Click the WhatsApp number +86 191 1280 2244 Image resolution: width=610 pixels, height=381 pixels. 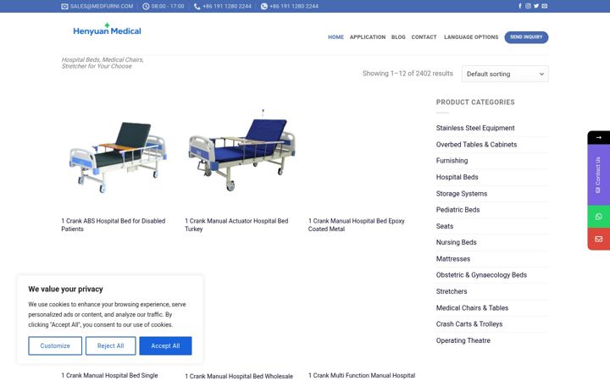click(x=294, y=6)
